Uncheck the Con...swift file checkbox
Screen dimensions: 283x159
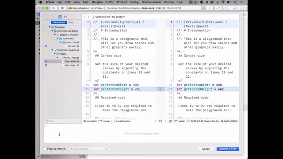[46, 61]
